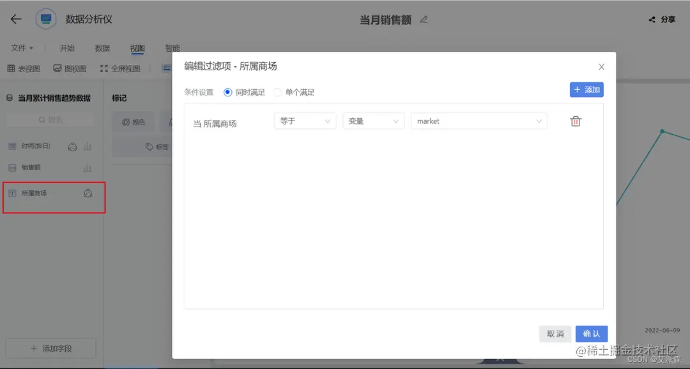The image size is (690, 369).
Task: Switch to the 数据 ribbon tab
Action: click(102, 48)
